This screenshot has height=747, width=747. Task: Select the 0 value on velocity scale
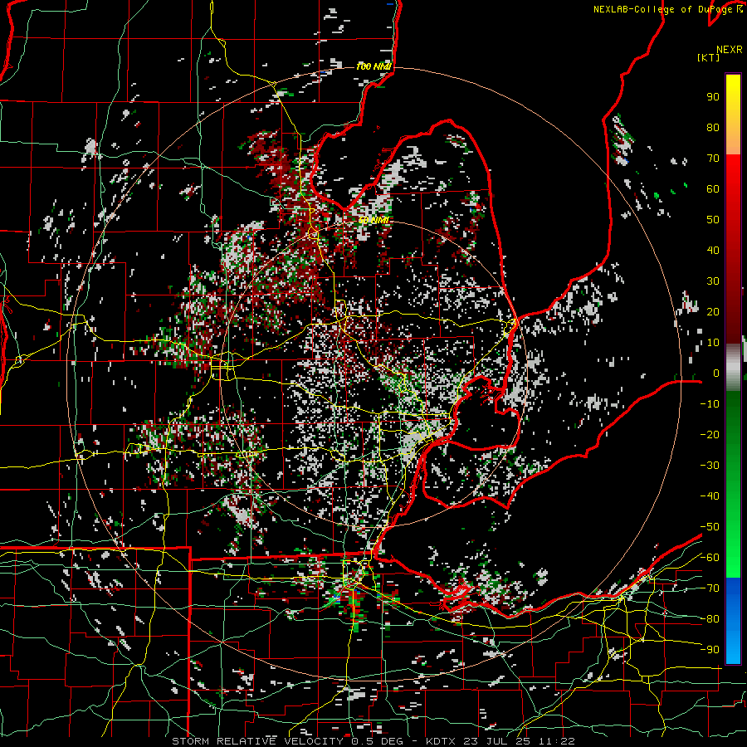tap(716, 373)
